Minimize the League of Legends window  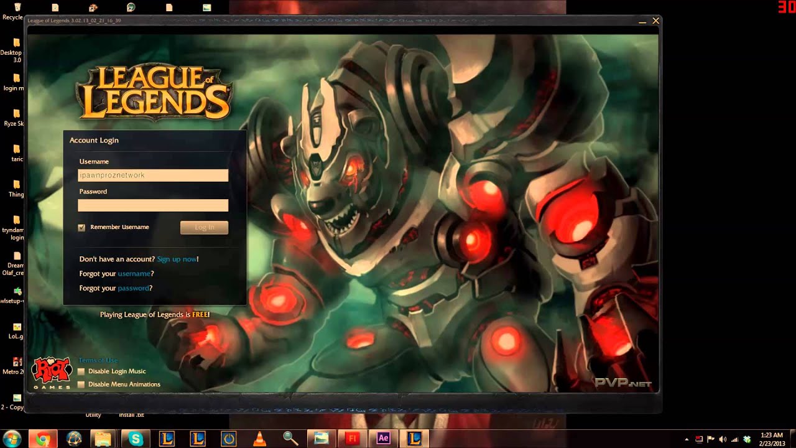(x=642, y=21)
